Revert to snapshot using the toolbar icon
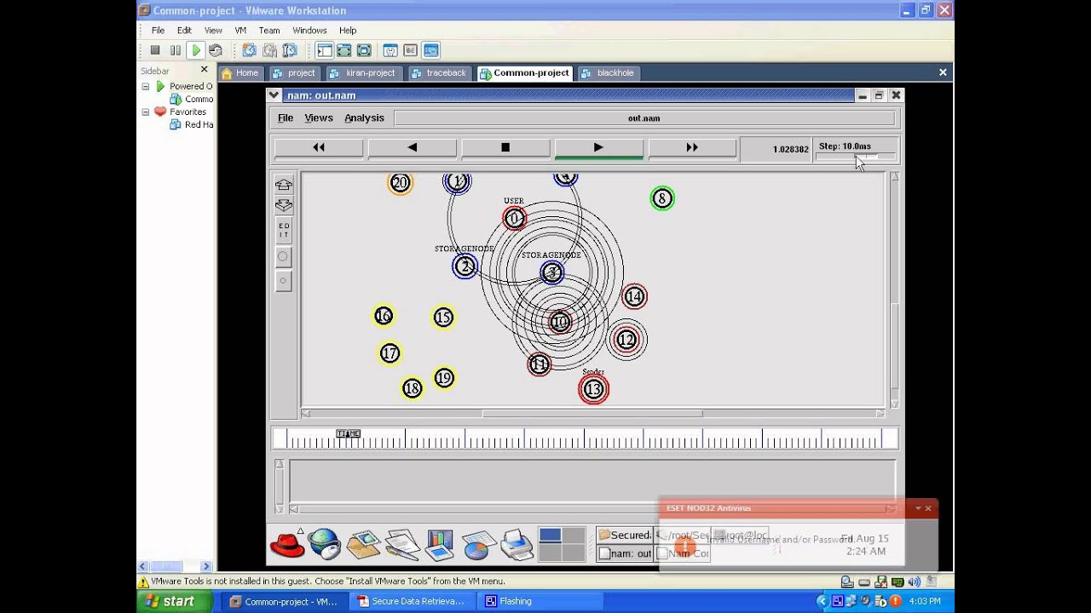Screen dimensions: 1091x613 click(269, 50)
